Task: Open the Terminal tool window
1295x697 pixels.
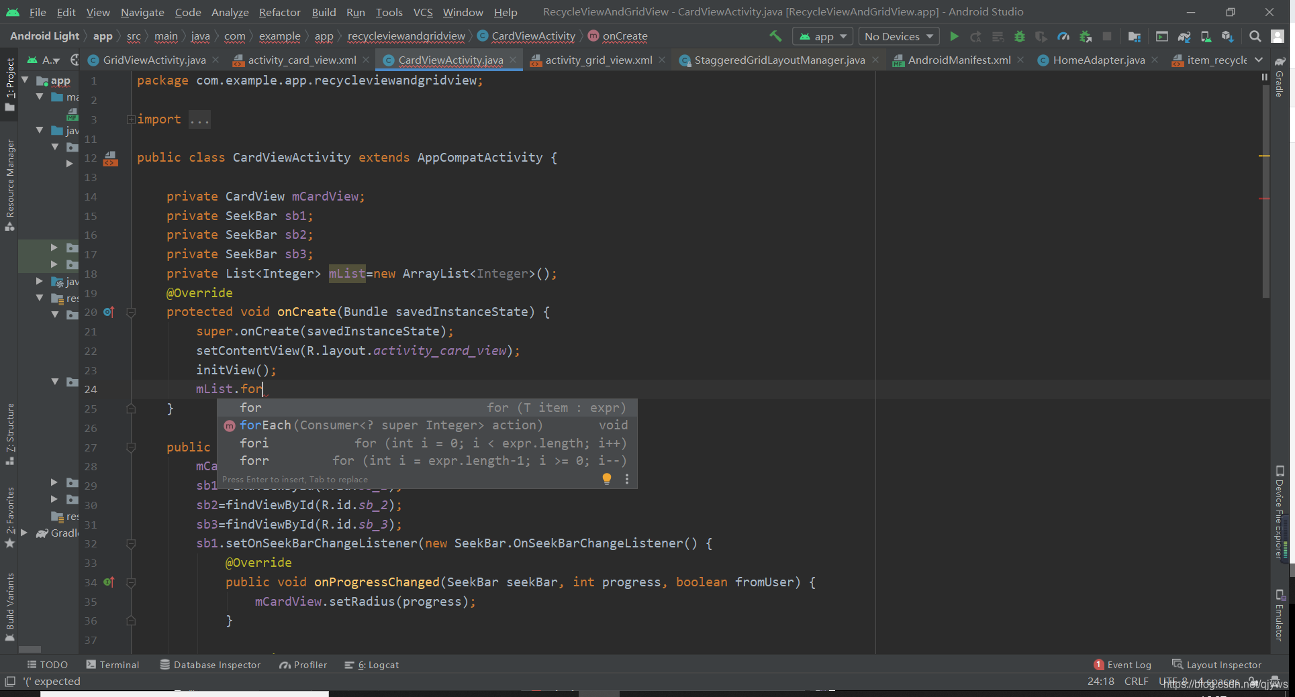Action: [x=113, y=665]
